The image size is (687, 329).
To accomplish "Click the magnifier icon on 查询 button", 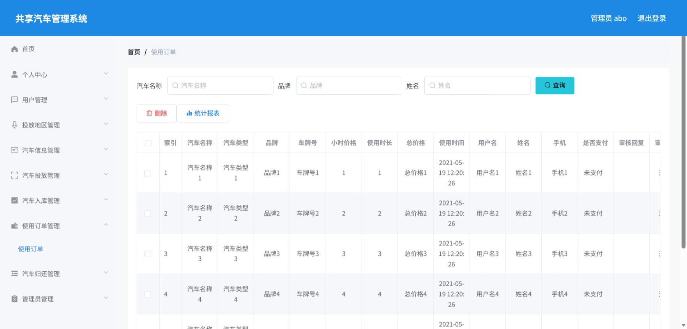I will 547,85.
